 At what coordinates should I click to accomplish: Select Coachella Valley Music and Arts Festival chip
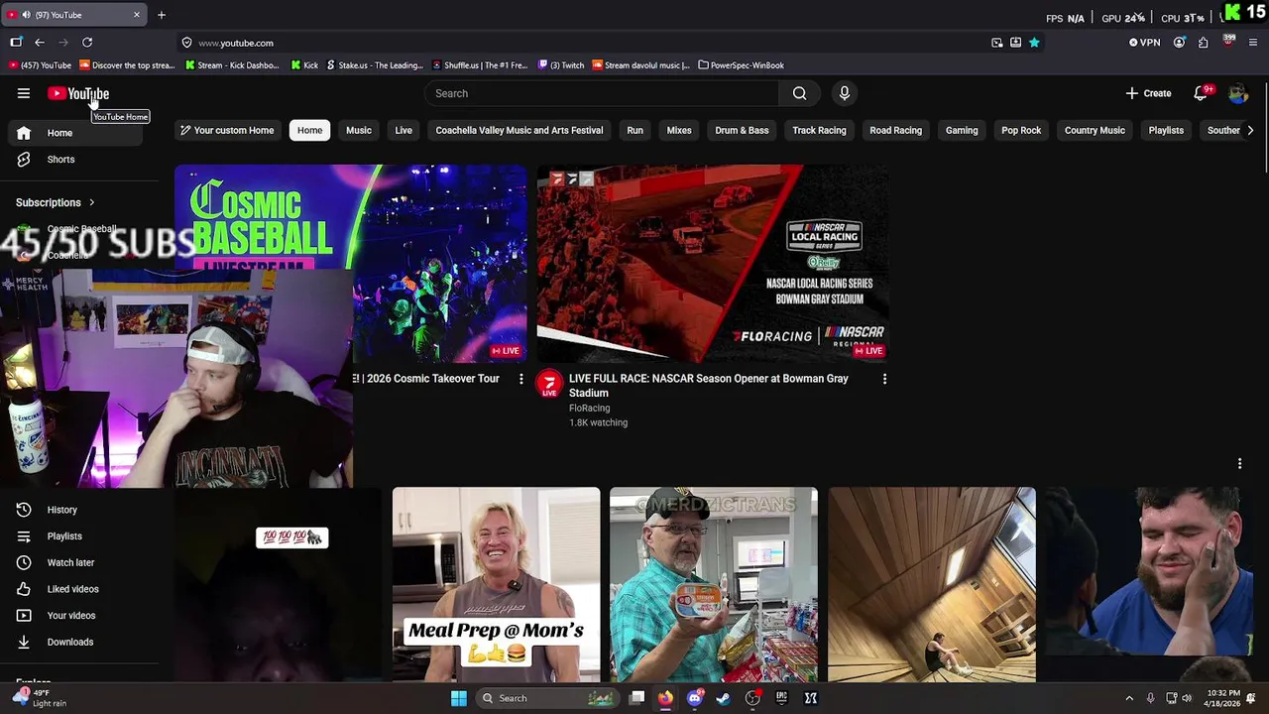[519, 130]
